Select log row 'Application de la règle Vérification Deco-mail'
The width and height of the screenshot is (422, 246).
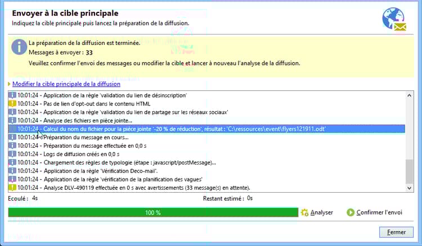click(x=206, y=171)
